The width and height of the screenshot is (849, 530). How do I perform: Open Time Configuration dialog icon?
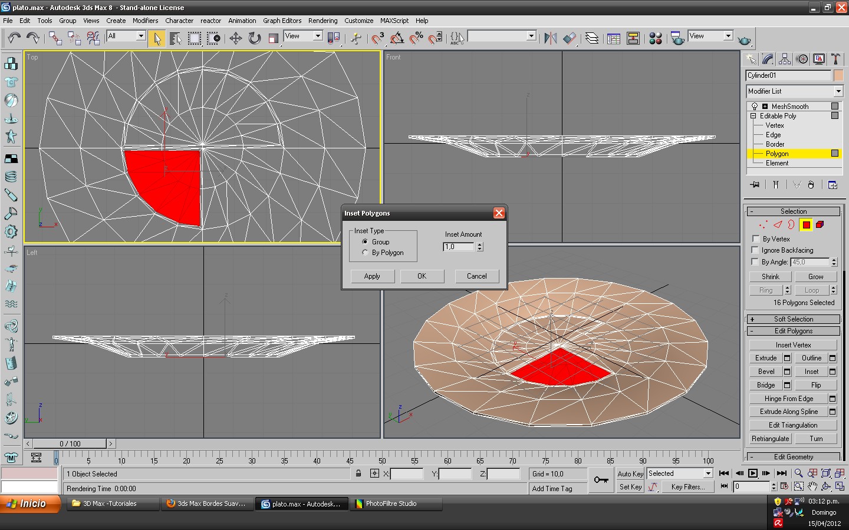pos(784,486)
